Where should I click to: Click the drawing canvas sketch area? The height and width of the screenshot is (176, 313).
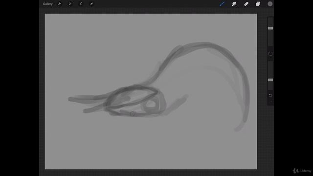pyautogui.click(x=151, y=91)
